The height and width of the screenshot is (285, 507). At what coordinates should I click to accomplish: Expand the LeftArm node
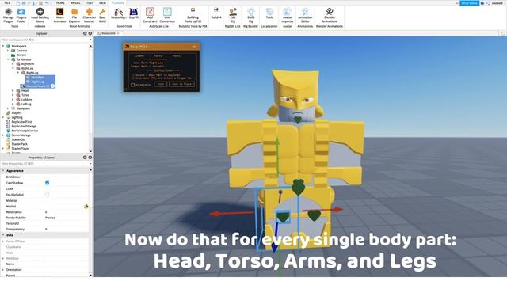pos(13,100)
